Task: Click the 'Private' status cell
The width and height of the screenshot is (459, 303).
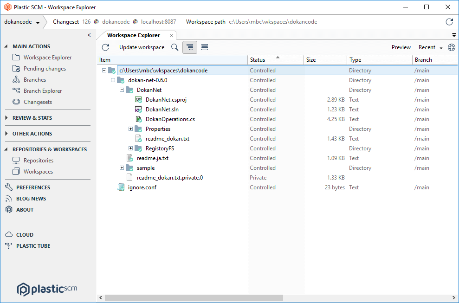Action: point(258,178)
